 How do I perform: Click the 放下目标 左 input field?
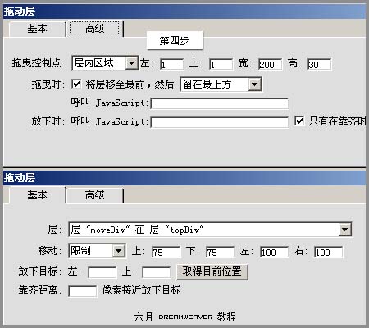coord(102,272)
